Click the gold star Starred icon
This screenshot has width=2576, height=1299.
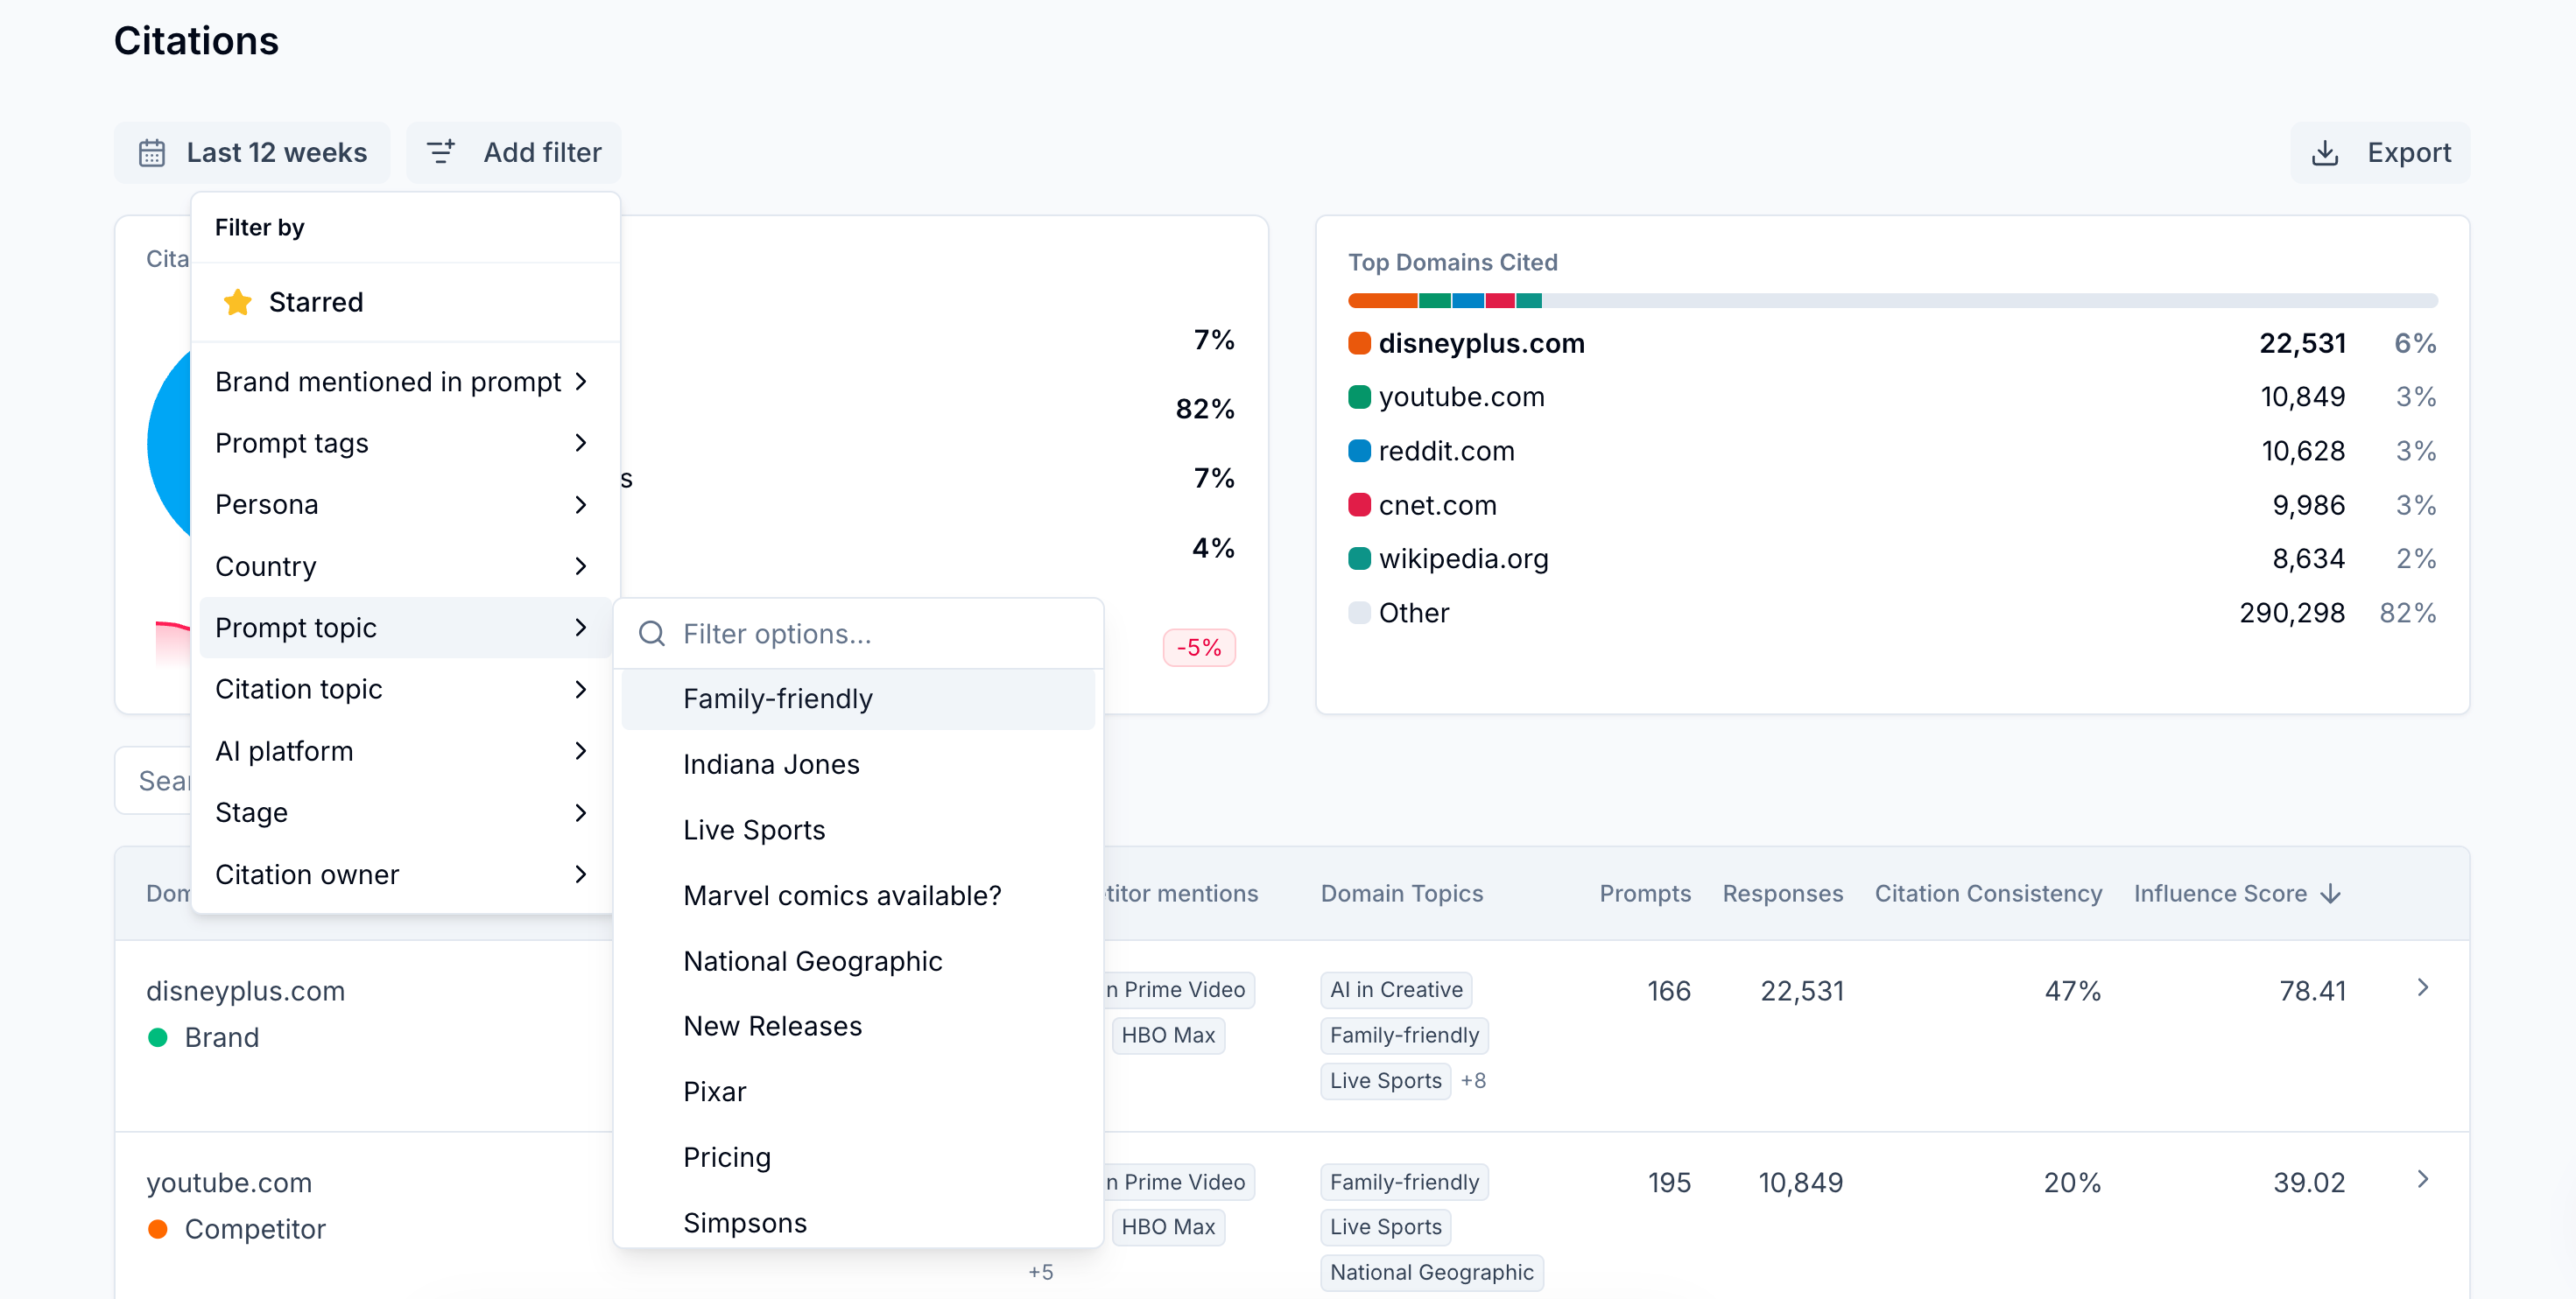(x=237, y=302)
